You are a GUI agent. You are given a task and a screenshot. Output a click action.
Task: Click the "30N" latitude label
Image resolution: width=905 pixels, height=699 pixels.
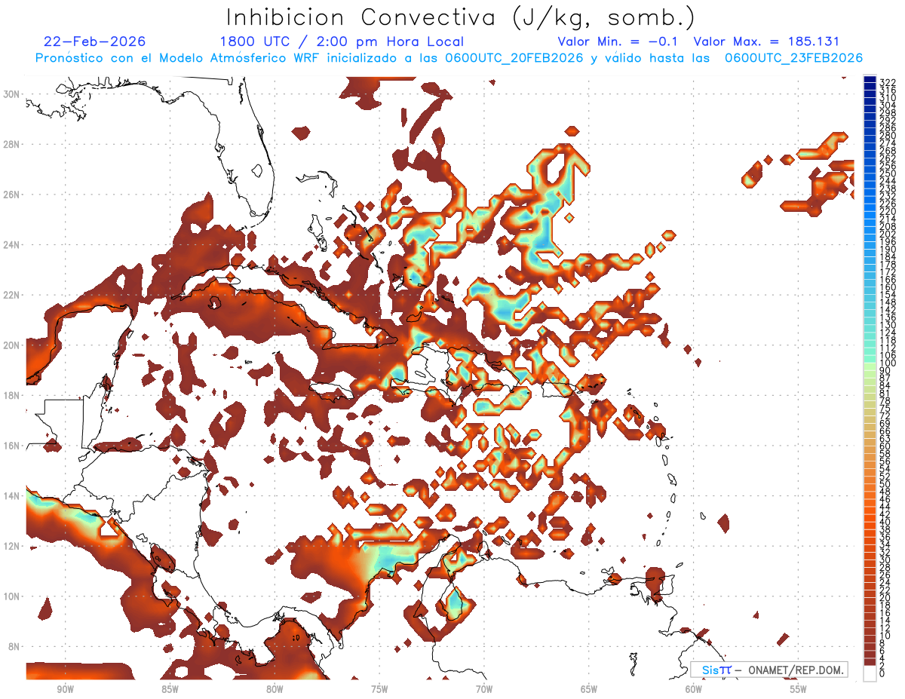[x=12, y=94]
